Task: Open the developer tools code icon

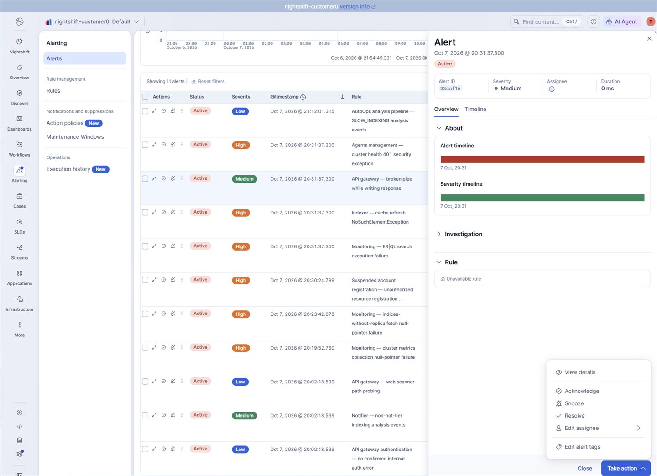Action: coord(19,426)
